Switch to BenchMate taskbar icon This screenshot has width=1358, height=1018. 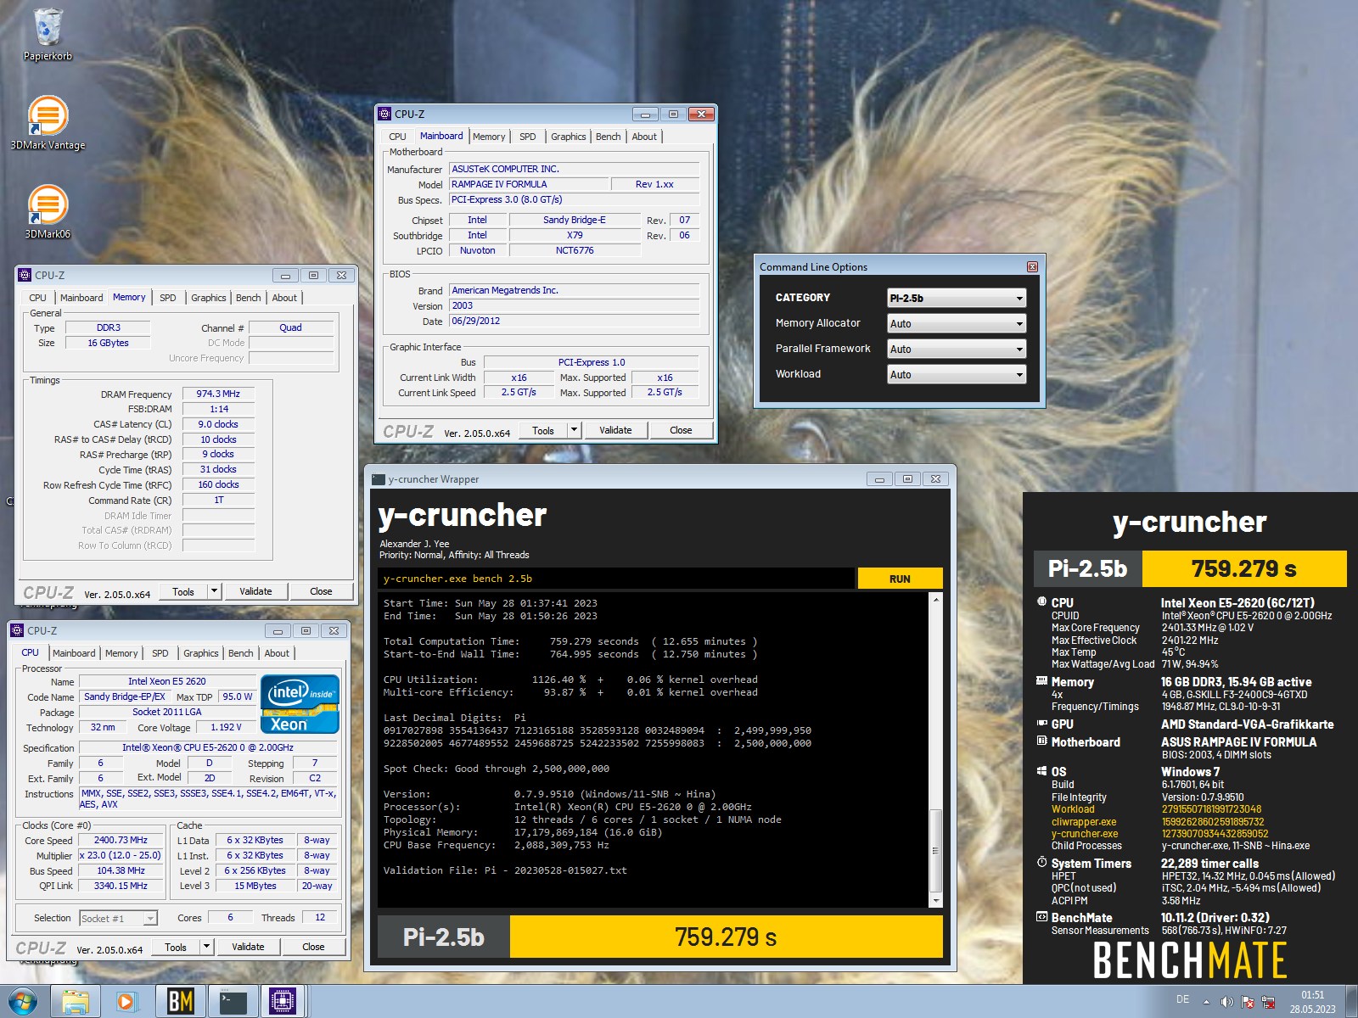coord(180,1002)
